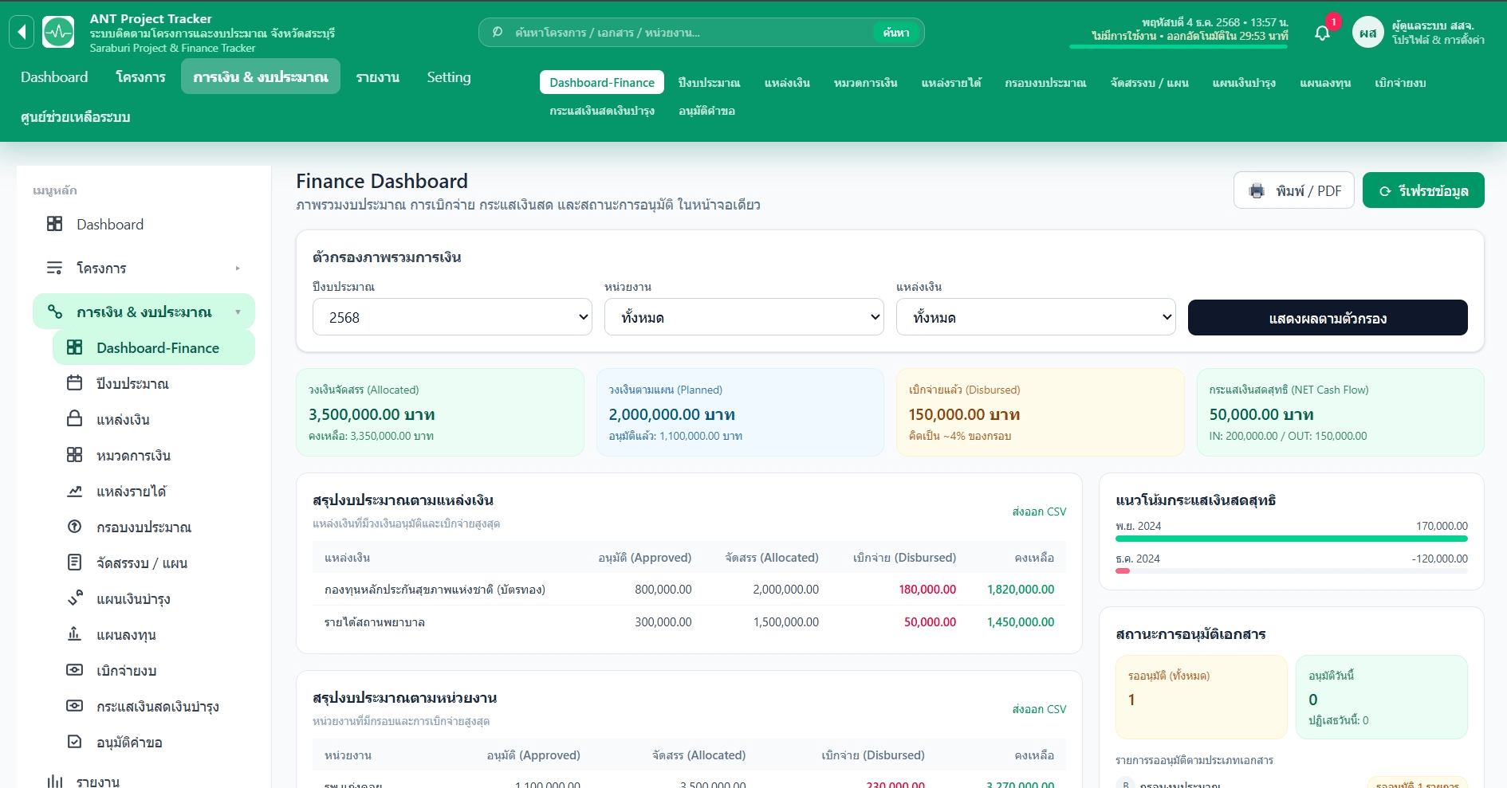Expand the โครงการ sidebar submenu

click(x=237, y=269)
